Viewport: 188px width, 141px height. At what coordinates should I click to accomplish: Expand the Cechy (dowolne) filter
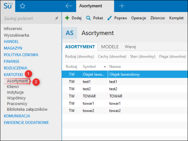(x=112, y=57)
